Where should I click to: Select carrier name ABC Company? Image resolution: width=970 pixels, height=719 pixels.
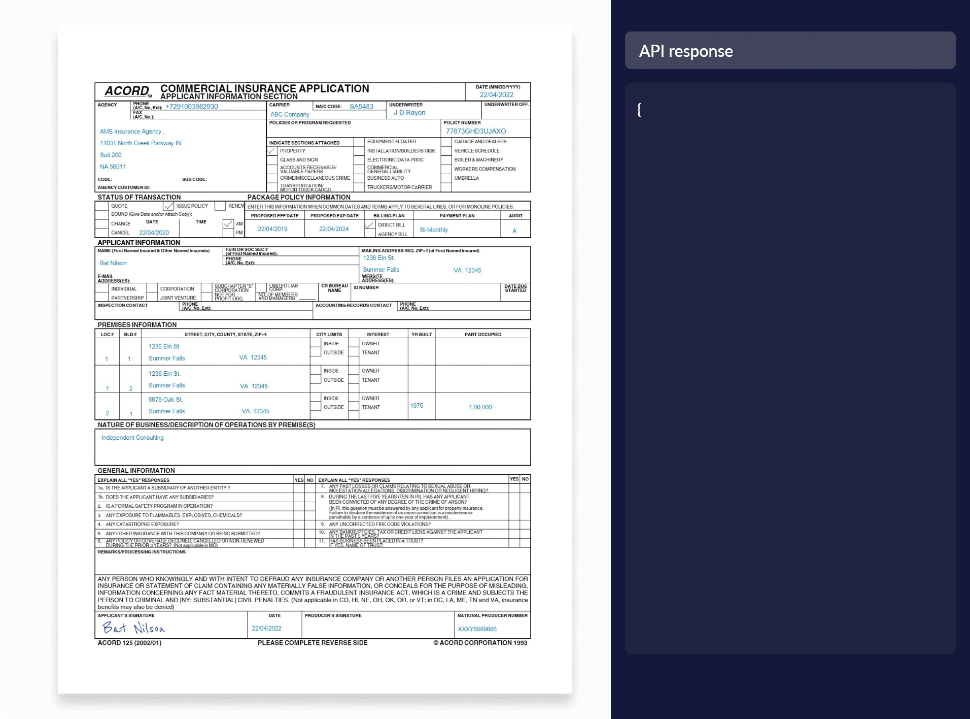click(290, 114)
